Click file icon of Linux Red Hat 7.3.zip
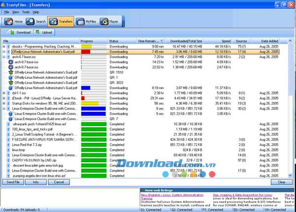Image resolution: width=296 pixels, height=212 pixels. pyautogui.click(x=8, y=145)
